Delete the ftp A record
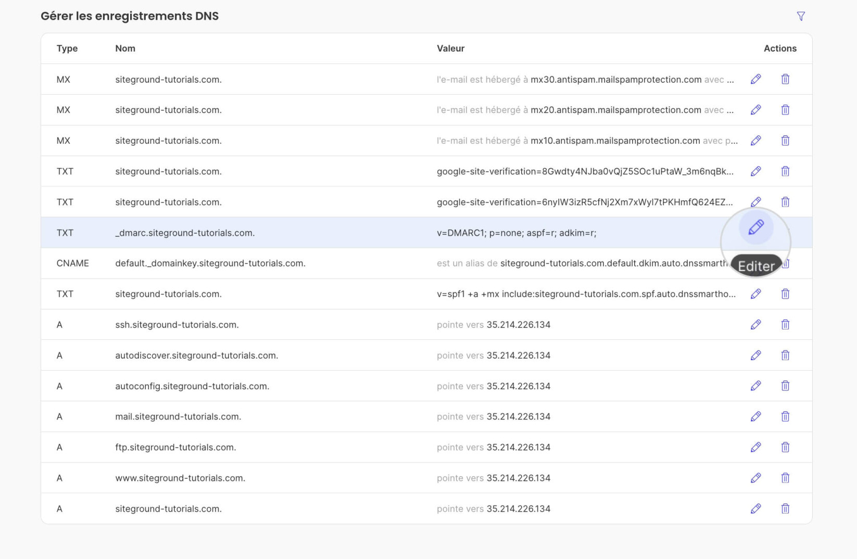 [785, 447]
